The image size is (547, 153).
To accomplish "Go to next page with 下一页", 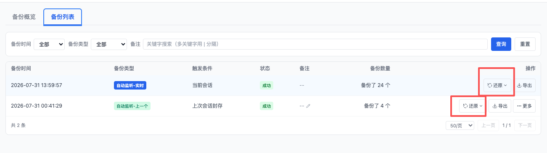I will 525,125.
